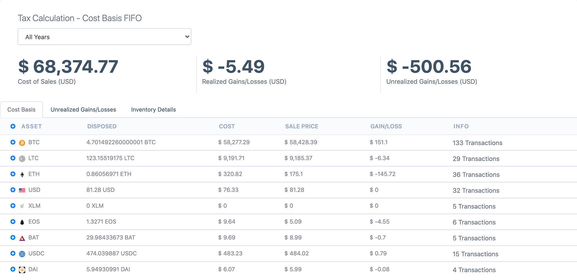
Task: Click the Litecoin coin icon
Action: [22, 158]
